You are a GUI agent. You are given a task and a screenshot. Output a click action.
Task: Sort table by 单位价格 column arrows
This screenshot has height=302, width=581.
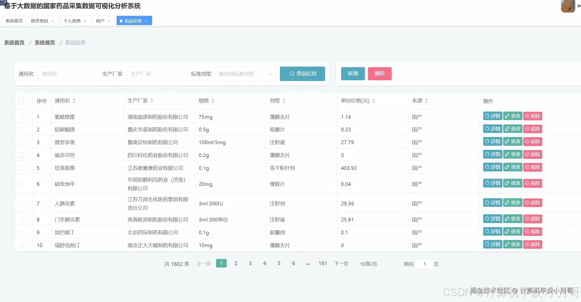(373, 101)
